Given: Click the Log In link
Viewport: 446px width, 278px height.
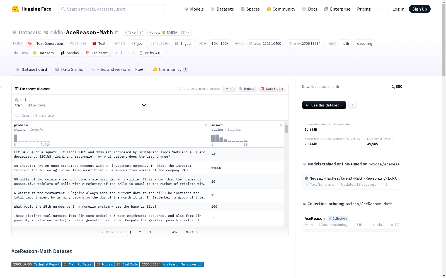Looking at the screenshot, I should coord(398,9).
